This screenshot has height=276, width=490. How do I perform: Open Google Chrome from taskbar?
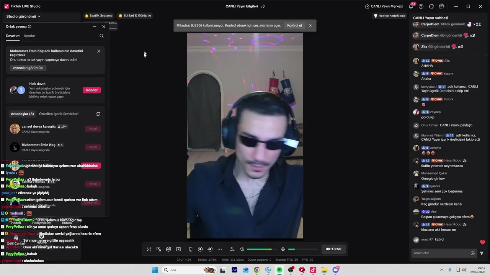(x=257, y=270)
